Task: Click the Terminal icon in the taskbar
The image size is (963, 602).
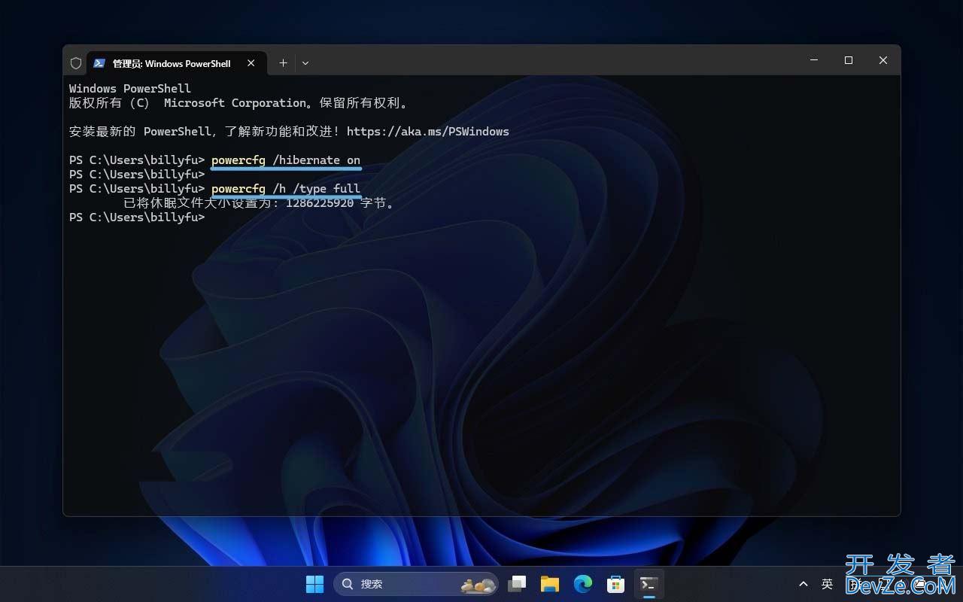Action: click(649, 584)
